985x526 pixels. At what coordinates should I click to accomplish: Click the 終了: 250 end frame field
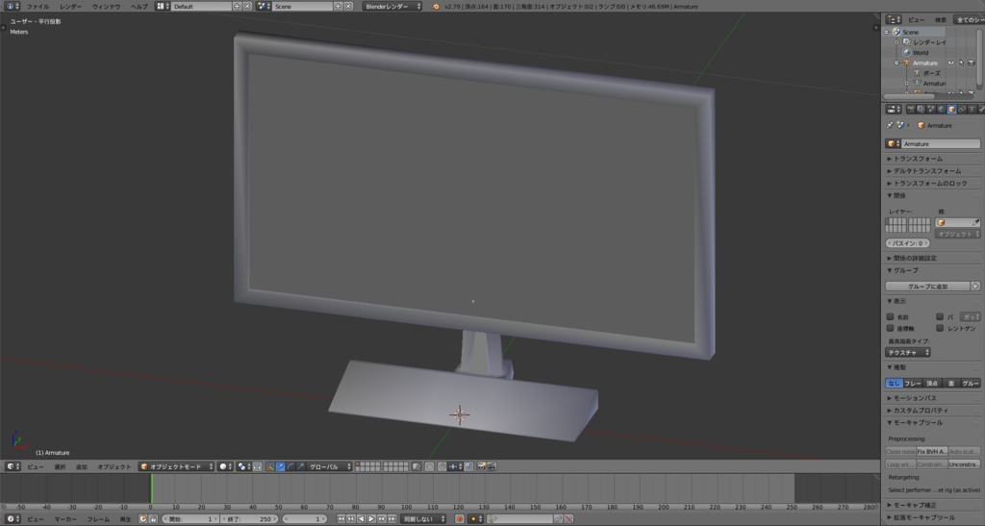click(250, 519)
